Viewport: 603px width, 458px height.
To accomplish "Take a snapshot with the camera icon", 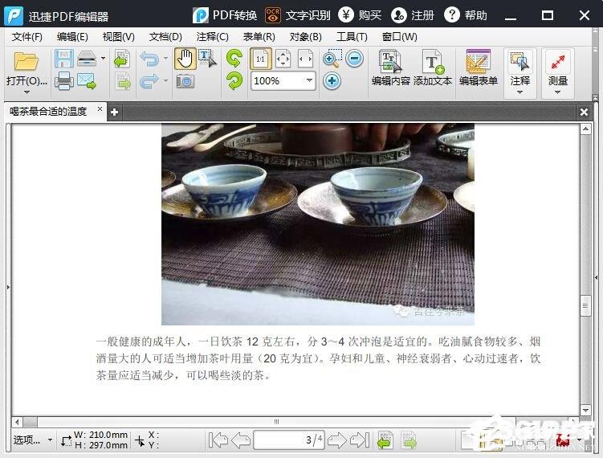I will (185, 81).
